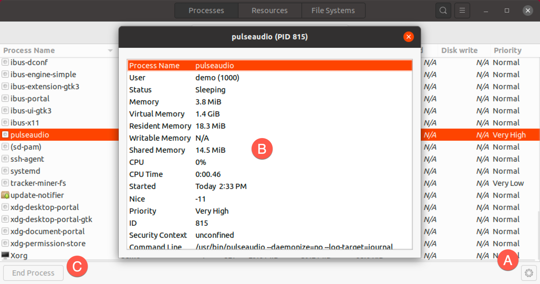Click the (sd-pam) process icon
This screenshot has height=284, width=540.
pos(5,147)
